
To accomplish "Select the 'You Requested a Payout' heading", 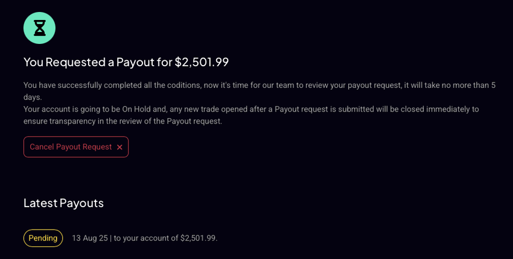I will [x=126, y=61].
